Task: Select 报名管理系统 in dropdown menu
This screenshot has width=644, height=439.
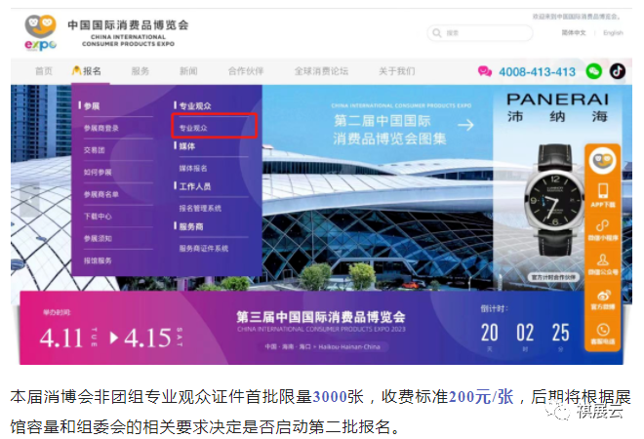Action: (x=200, y=209)
